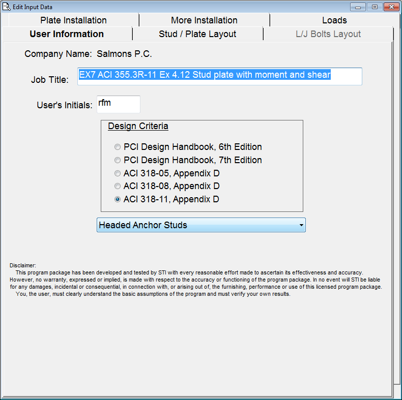
Task: Select PCI Design Handbook, 6th Edition
Action: coord(118,147)
